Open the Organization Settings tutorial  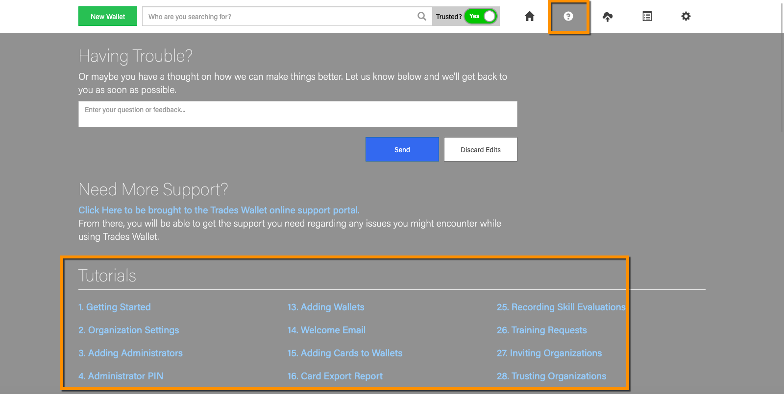pyautogui.click(x=129, y=330)
